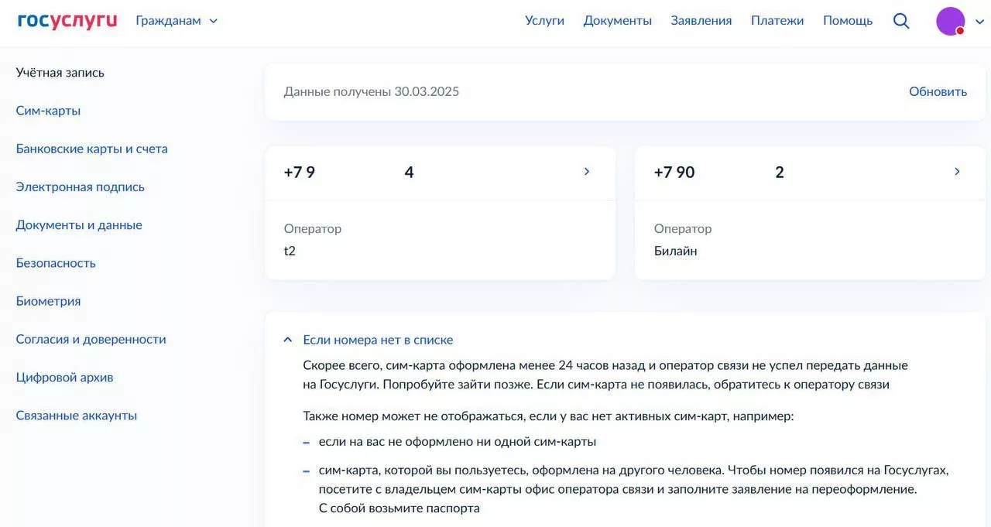Open the search magnifier icon
Viewport: 991px width, 527px height.
pyautogui.click(x=901, y=21)
